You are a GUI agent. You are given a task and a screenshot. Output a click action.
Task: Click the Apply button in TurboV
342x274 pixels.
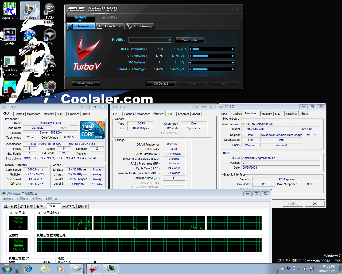(x=192, y=83)
